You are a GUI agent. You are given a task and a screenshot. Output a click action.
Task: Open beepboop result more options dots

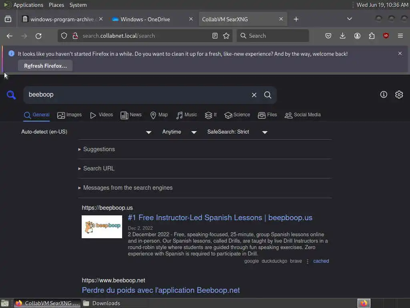tap(307, 261)
